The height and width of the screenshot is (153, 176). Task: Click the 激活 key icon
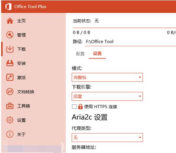click(10, 77)
